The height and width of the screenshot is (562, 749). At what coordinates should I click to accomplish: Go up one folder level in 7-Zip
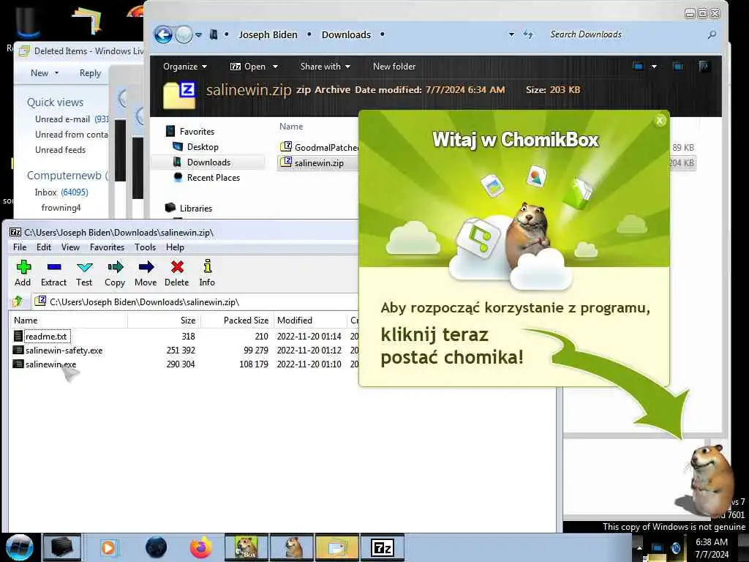[18, 301]
